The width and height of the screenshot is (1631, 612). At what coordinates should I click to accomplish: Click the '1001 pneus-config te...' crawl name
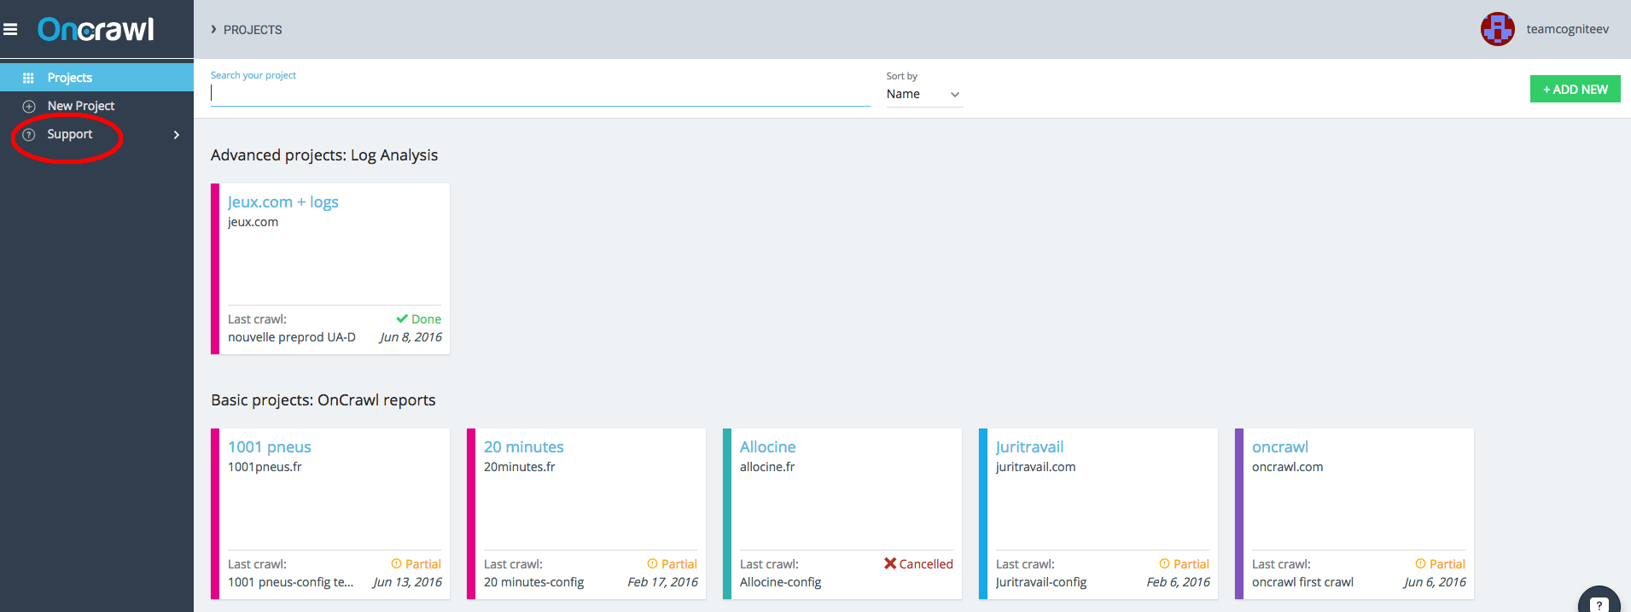pos(290,582)
